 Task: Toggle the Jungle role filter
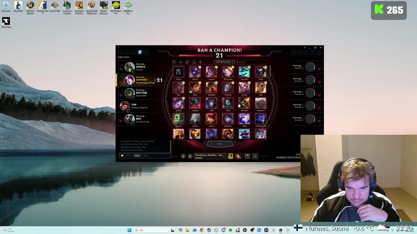181,62
